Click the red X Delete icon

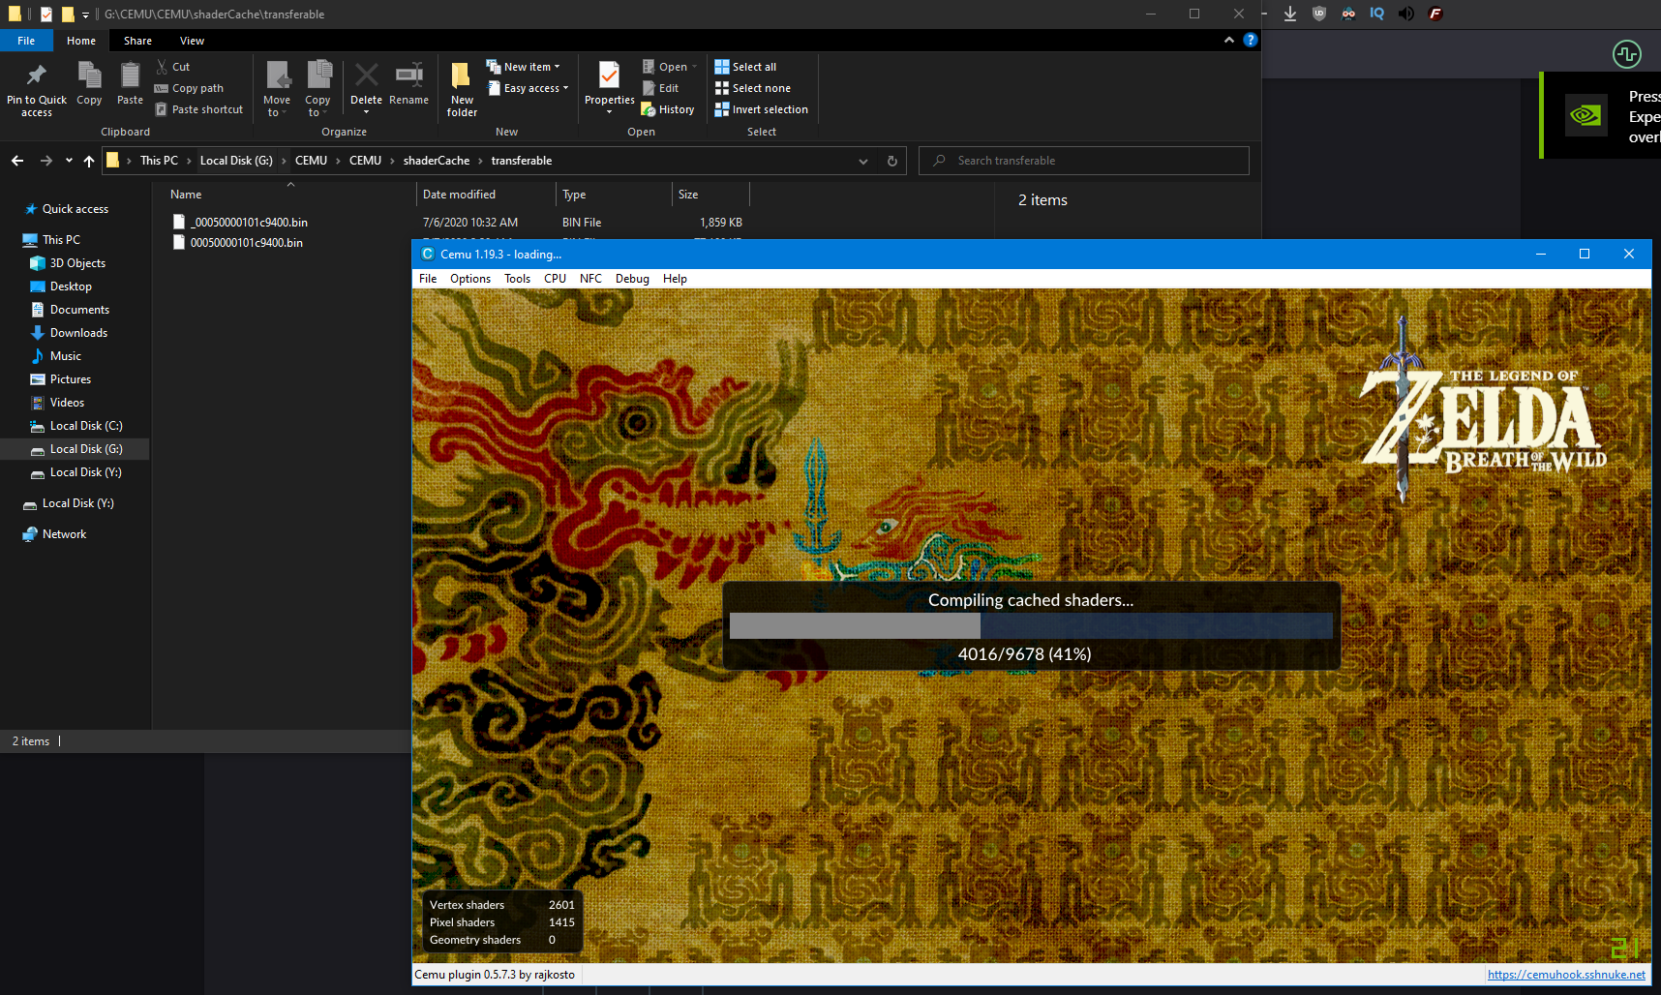[366, 75]
